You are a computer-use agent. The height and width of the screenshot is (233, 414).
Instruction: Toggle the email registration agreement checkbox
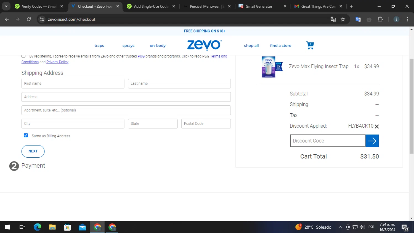[23, 56]
